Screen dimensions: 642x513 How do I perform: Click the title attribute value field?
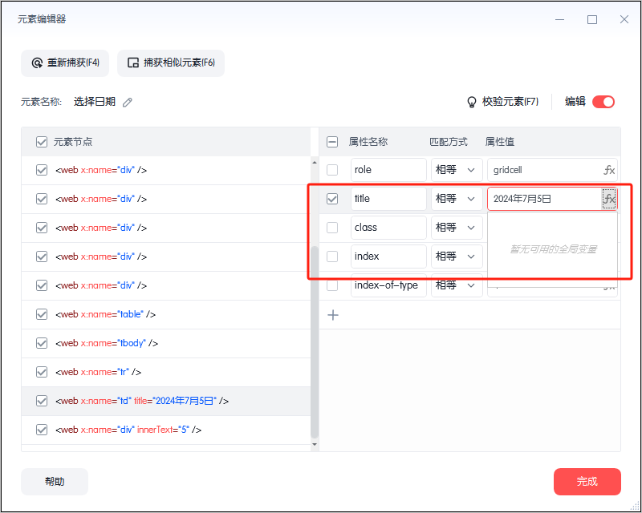[543, 199]
